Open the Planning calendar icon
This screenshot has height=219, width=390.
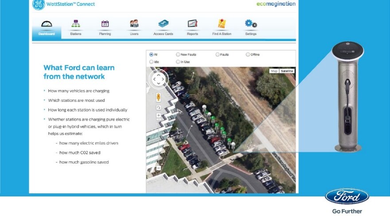click(105, 23)
